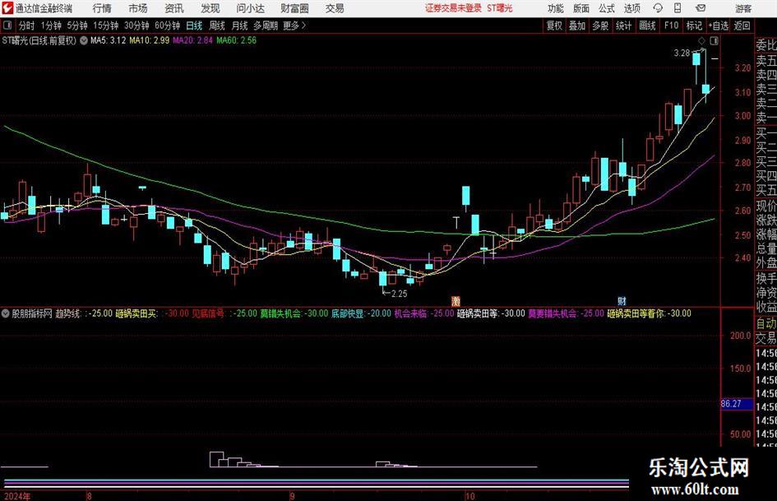Image resolution: width=777 pixels, height=501 pixels.
Task: Click the 10 month label on time axis
Action: [469, 496]
